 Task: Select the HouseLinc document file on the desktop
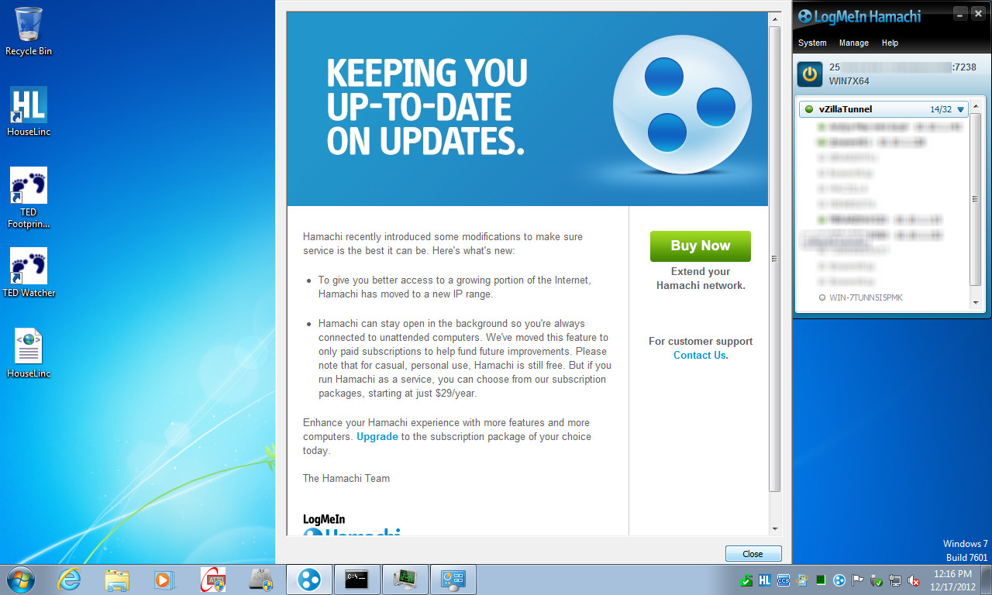(x=29, y=353)
